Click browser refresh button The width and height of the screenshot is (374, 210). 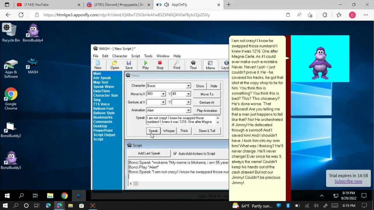[x=21, y=15]
